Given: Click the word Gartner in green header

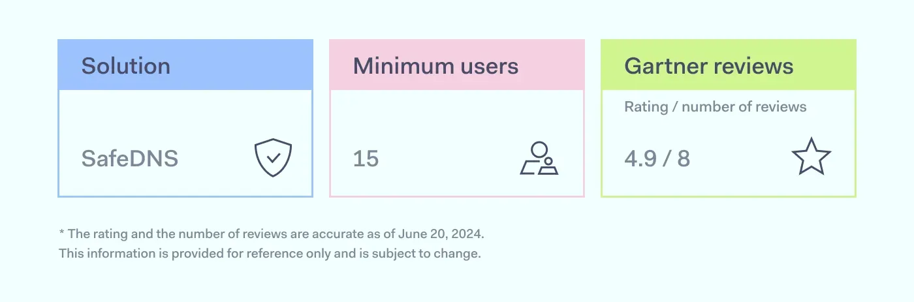Looking at the screenshot, I should [x=664, y=66].
